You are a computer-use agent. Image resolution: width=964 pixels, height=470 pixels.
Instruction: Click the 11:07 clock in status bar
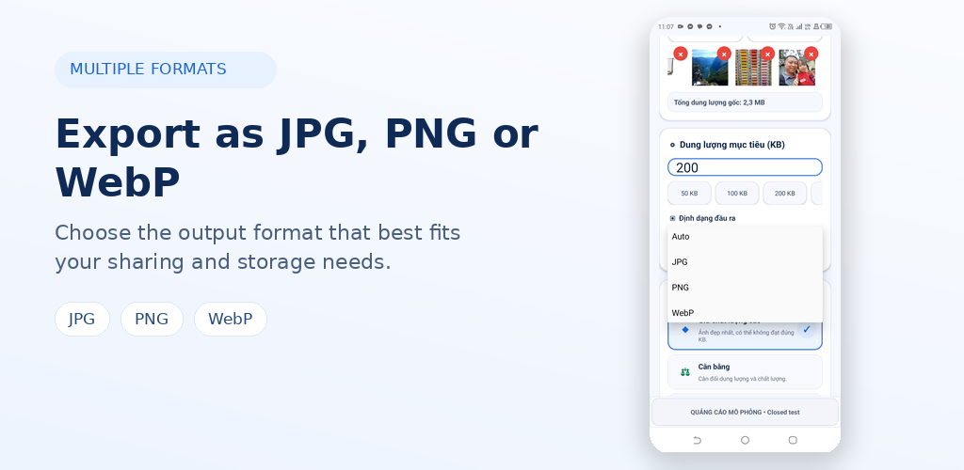point(666,26)
